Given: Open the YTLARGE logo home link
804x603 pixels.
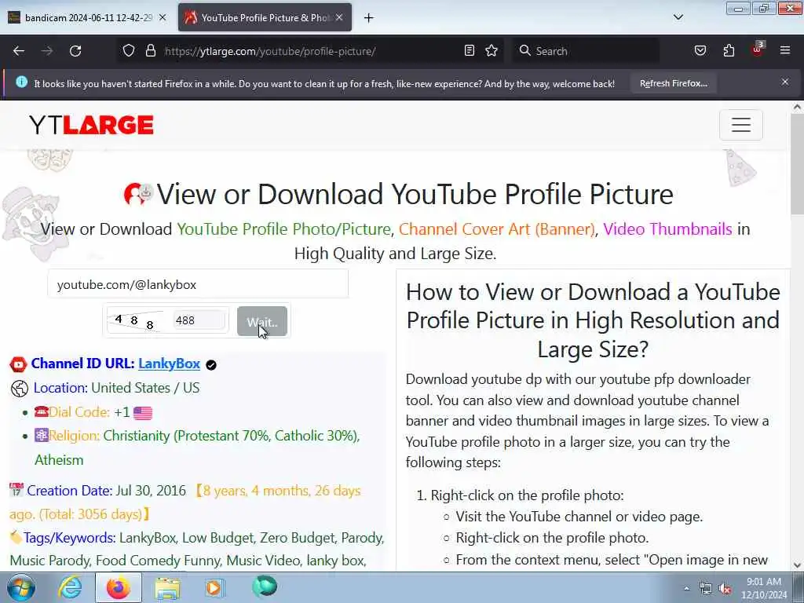Looking at the screenshot, I should [x=91, y=125].
